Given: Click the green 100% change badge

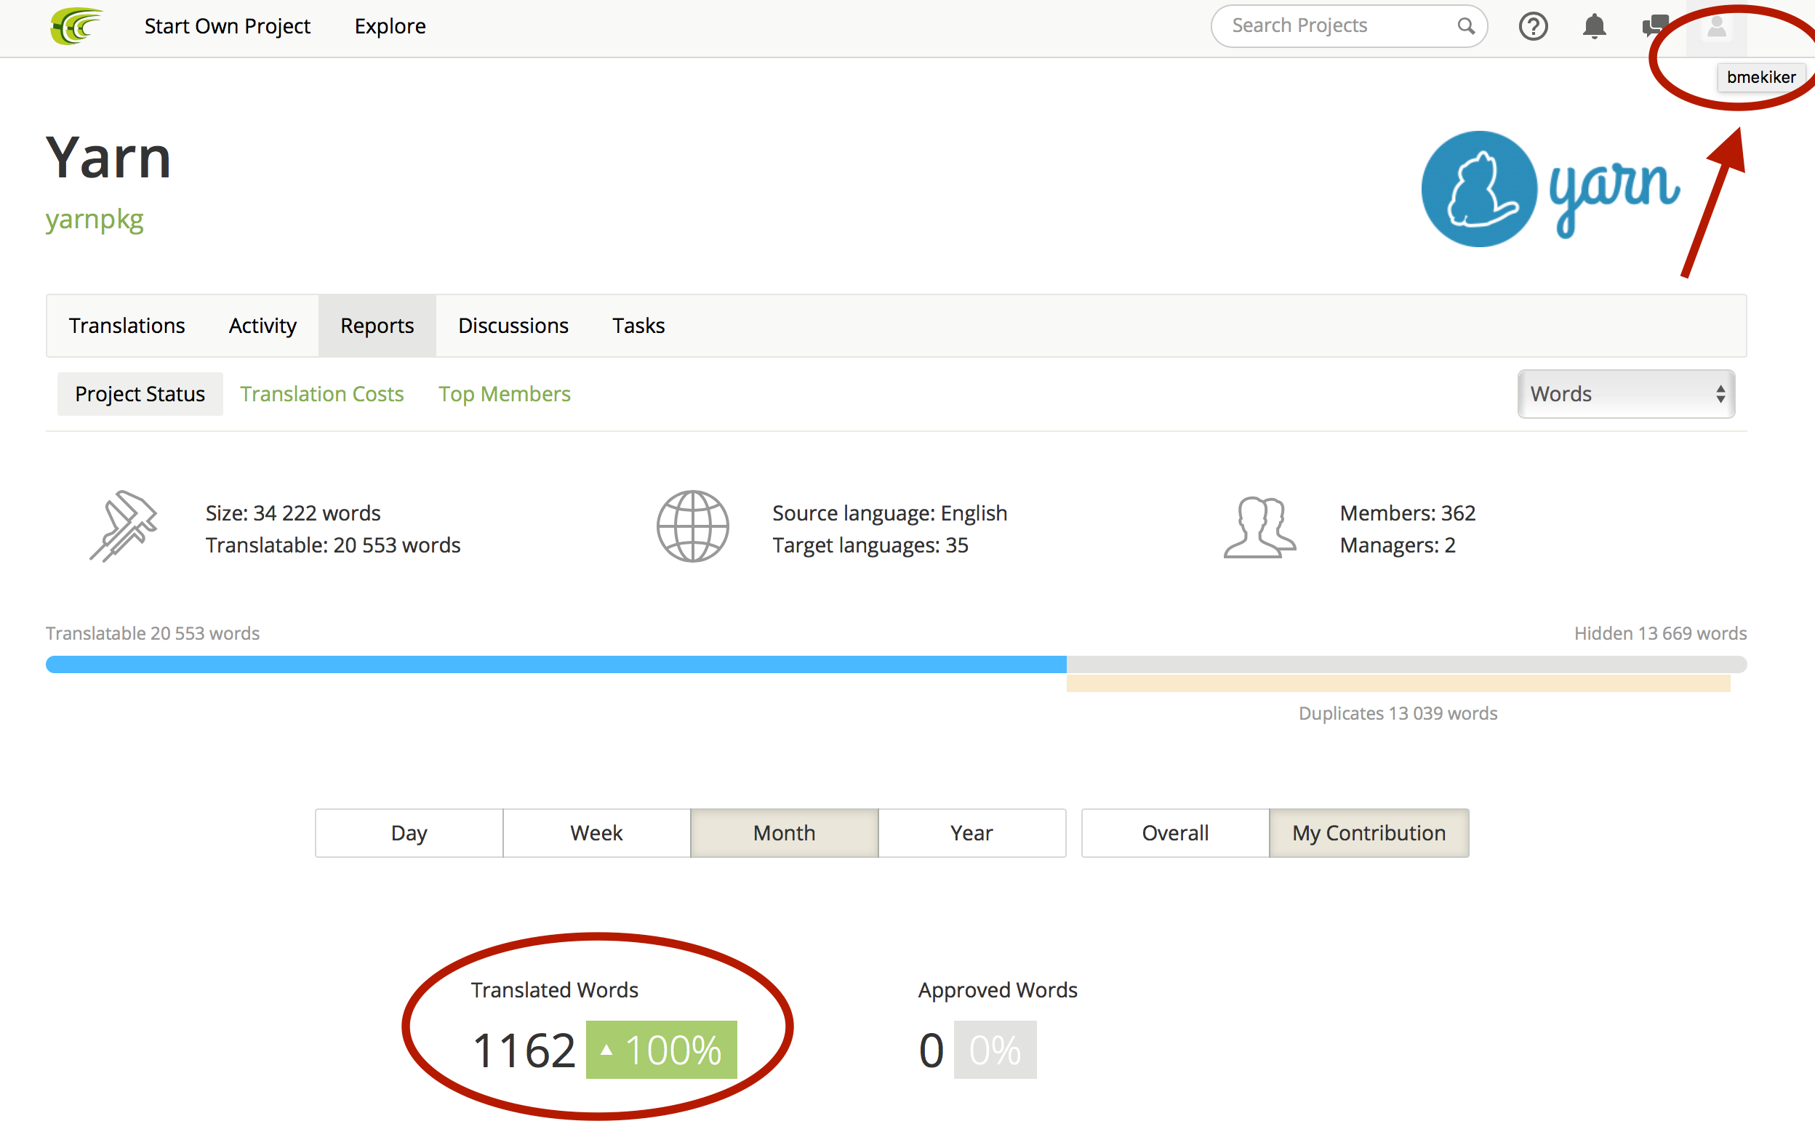Looking at the screenshot, I should coord(661,1049).
